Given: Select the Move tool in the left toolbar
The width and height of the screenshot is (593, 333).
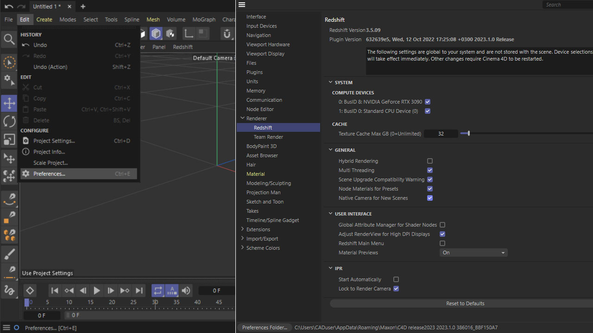Looking at the screenshot, I should [x=9, y=104].
